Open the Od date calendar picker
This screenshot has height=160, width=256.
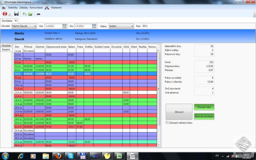[x=64, y=26]
